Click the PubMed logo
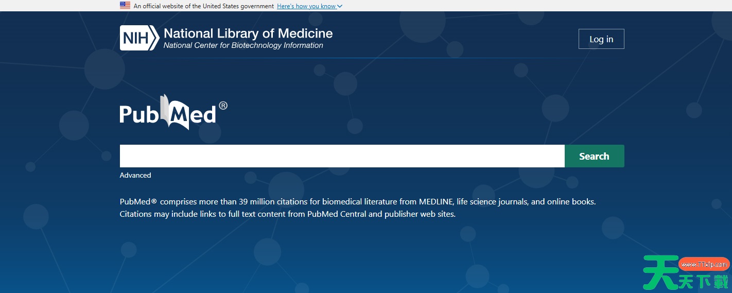Viewport: 732px width, 293px height. coord(168,112)
